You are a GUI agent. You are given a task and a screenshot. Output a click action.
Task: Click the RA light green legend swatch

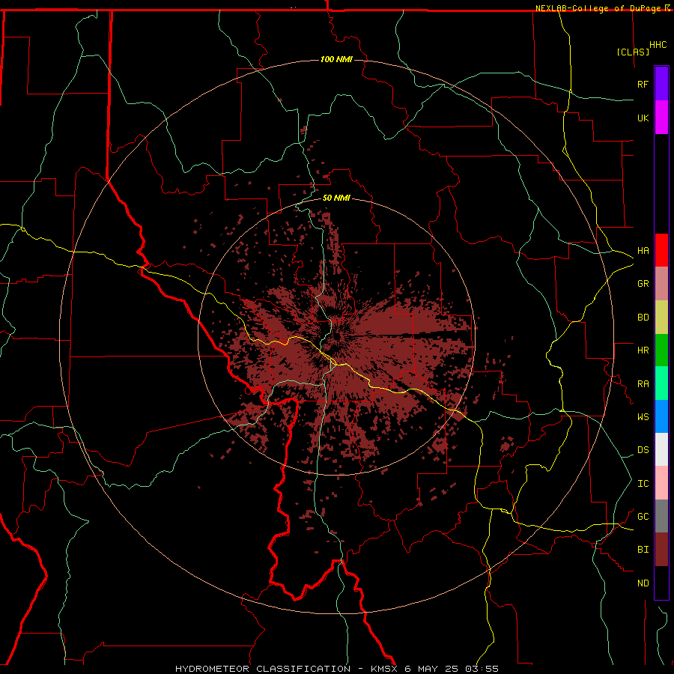coord(661,383)
